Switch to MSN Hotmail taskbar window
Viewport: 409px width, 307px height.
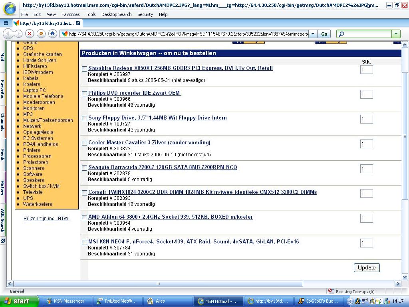(218, 301)
